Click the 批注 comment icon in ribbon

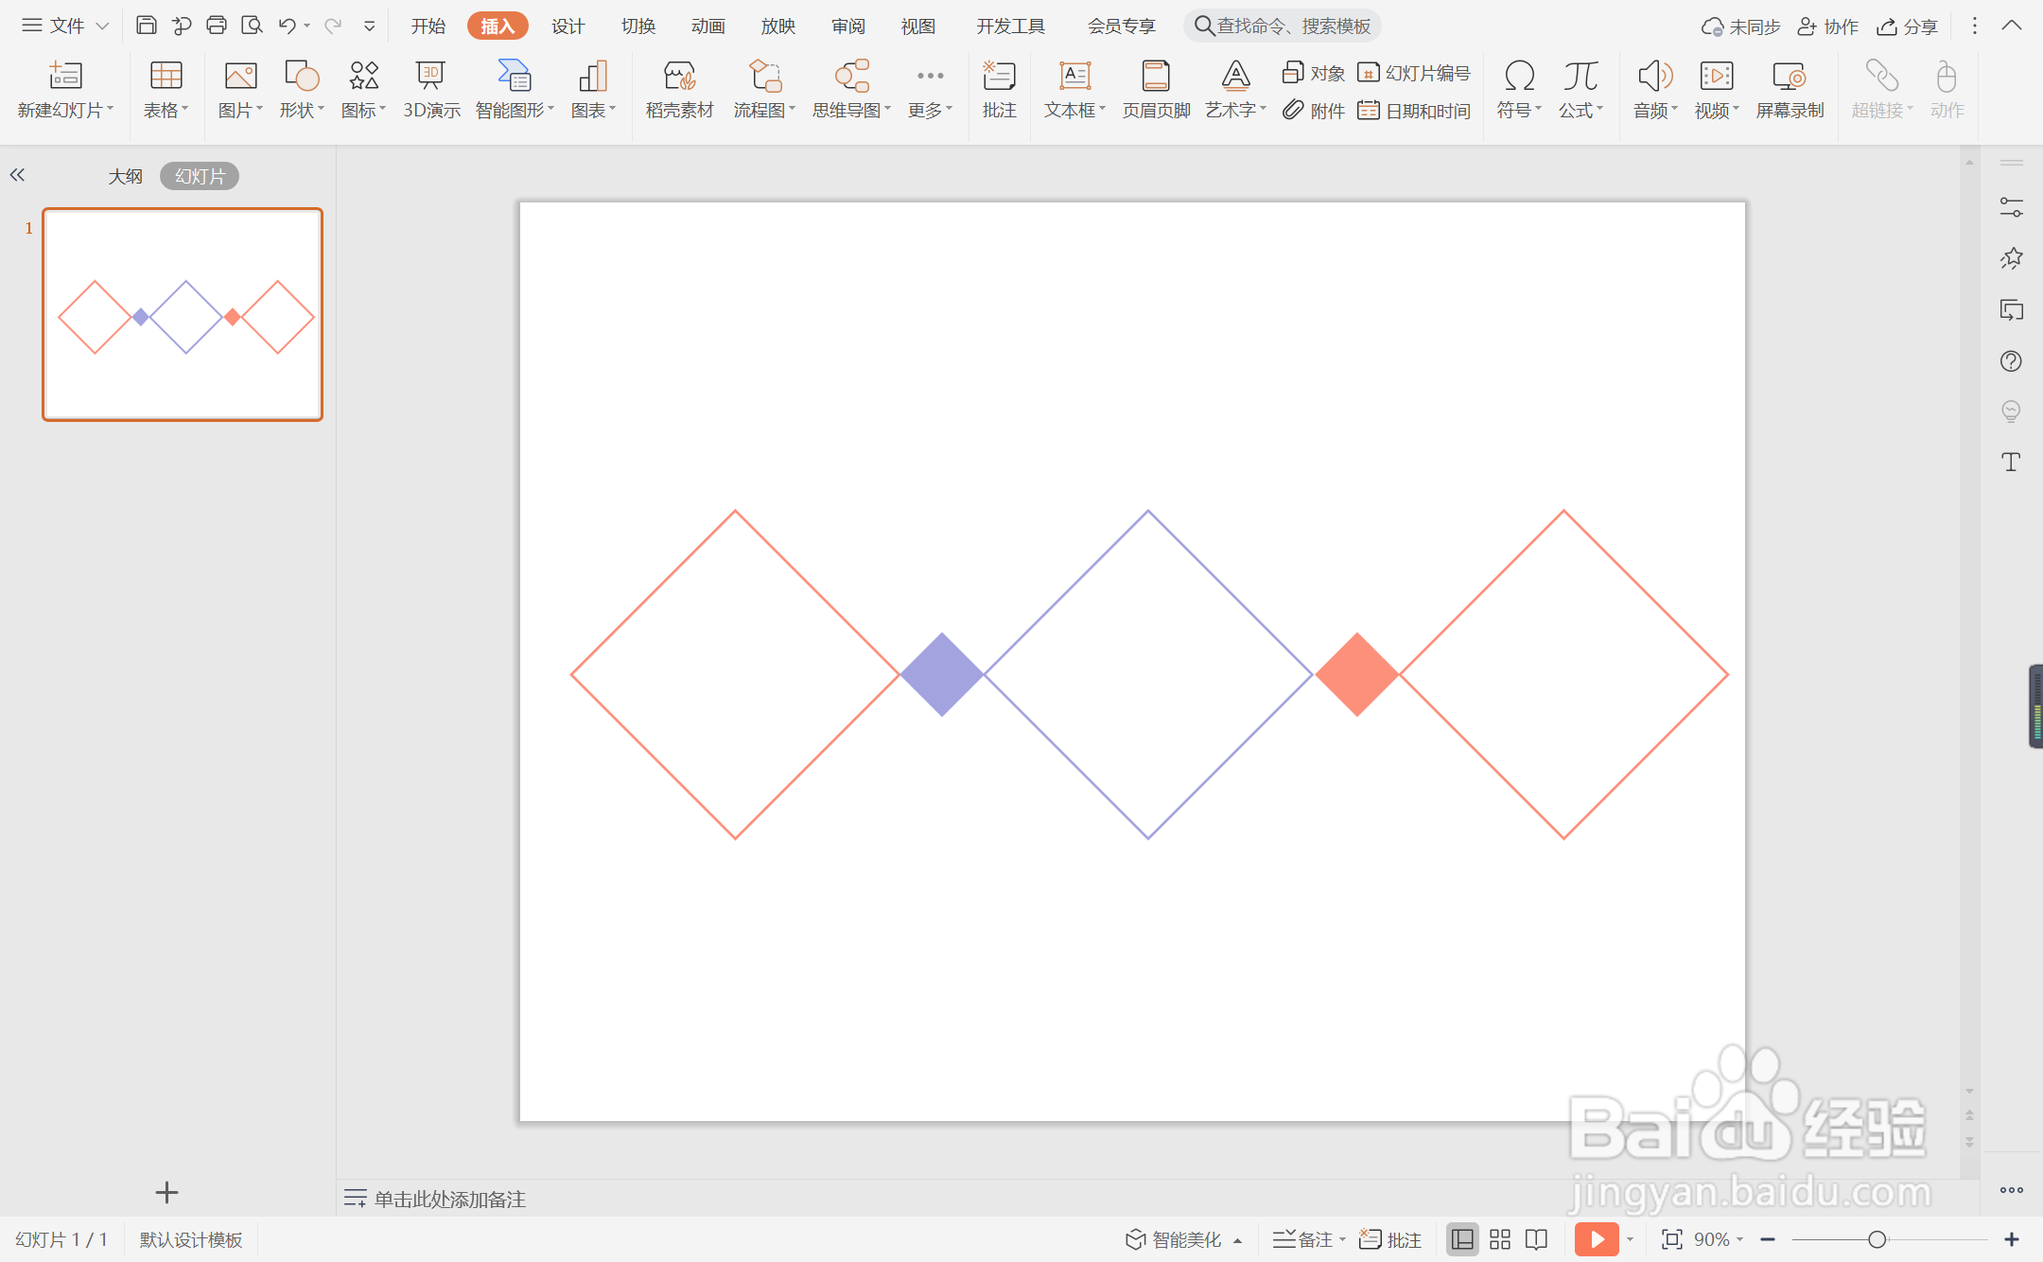999,89
